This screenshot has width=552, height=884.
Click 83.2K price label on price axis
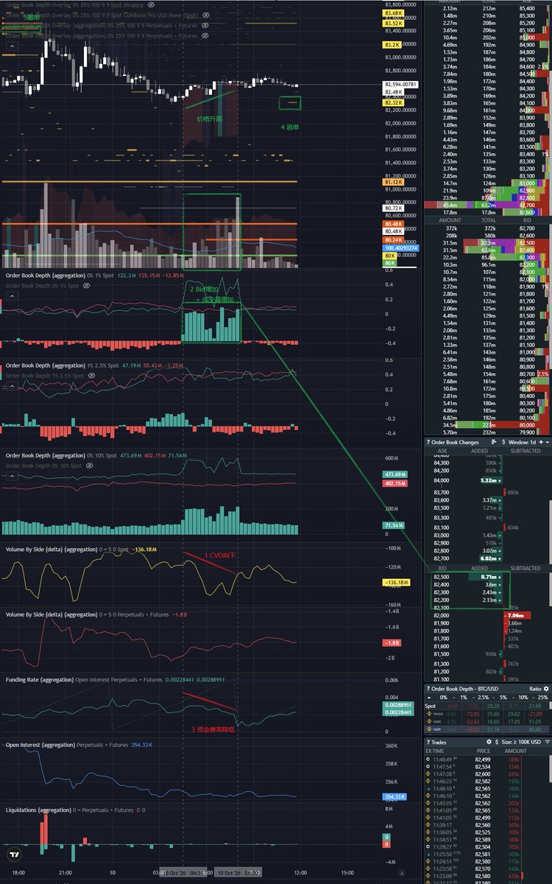point(392,45)
